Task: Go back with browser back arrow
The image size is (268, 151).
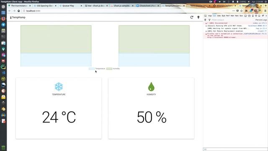Action: pyautogui.click(x=10, y=11)
